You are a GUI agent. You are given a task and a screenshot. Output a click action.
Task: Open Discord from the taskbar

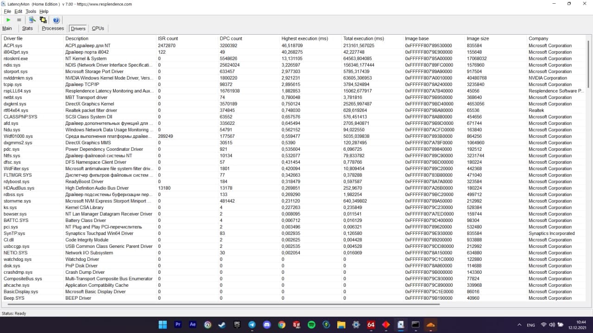[x=267, y=325]
